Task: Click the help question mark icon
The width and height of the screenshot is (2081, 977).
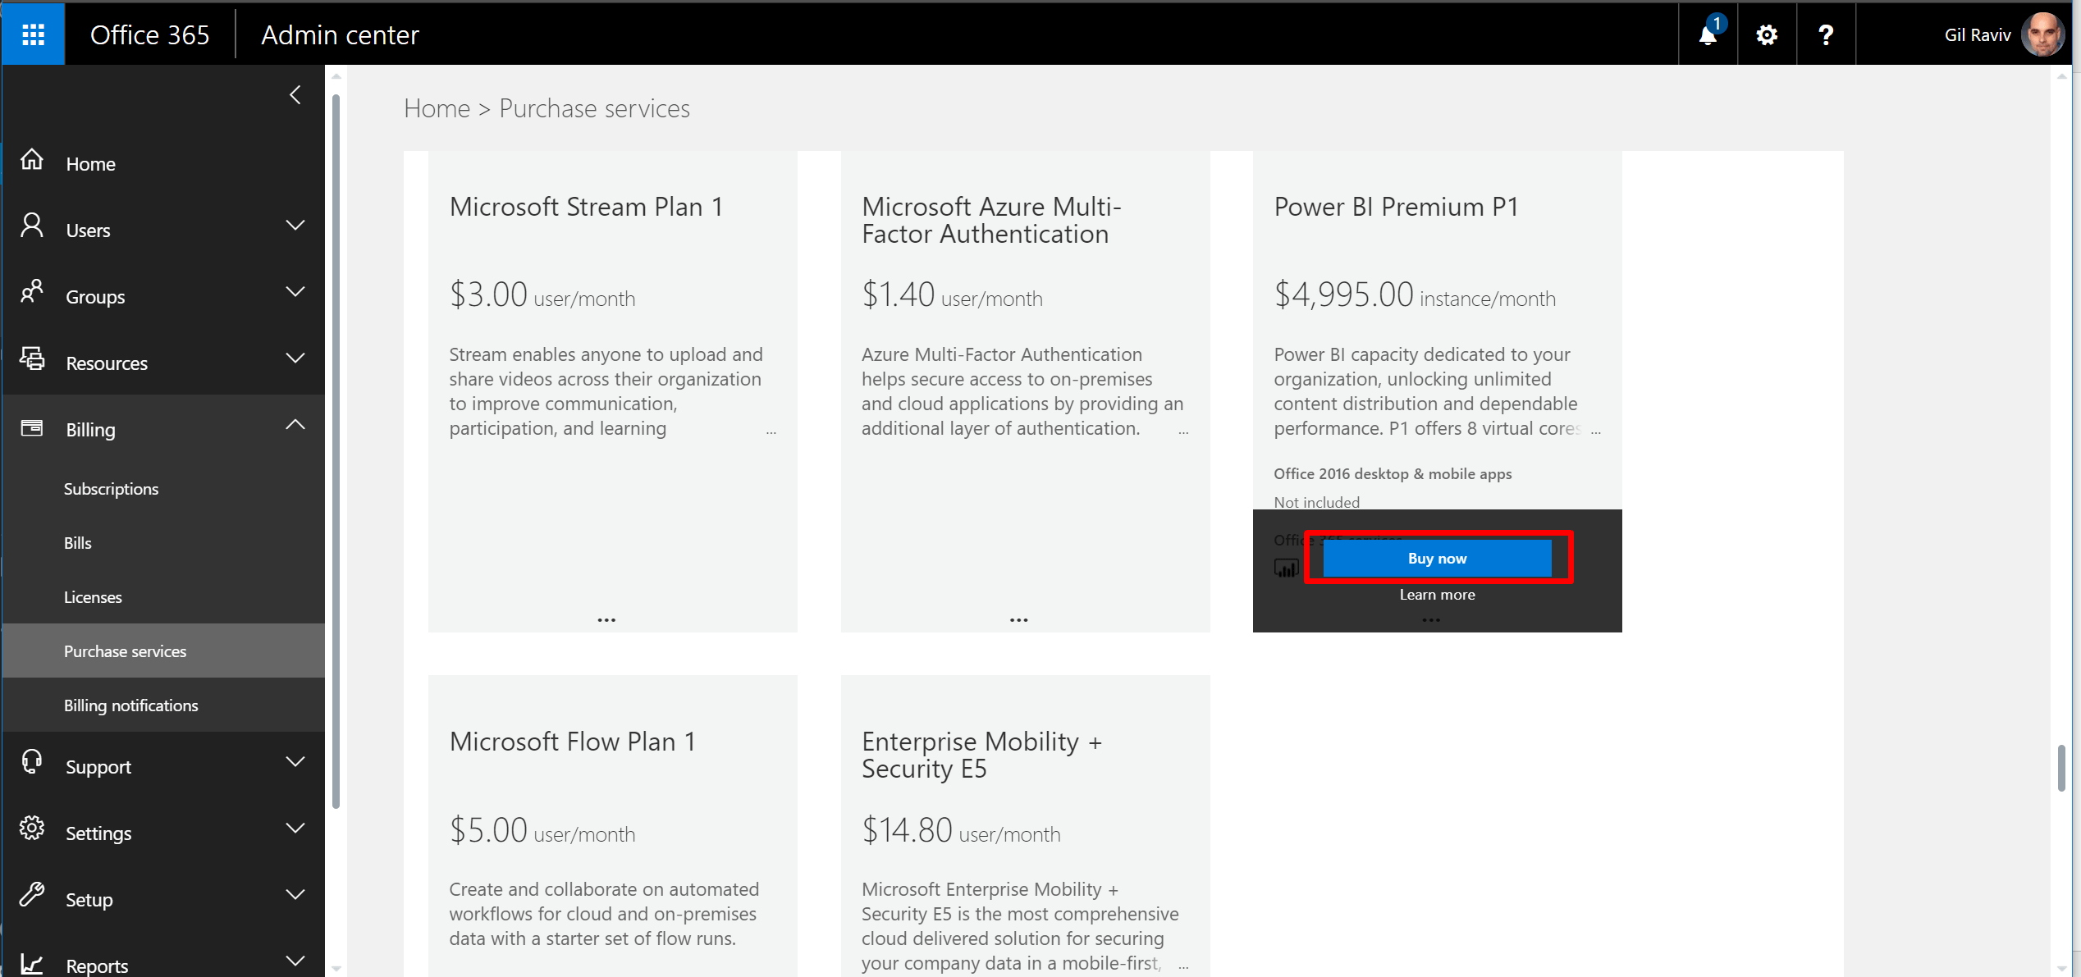Action: (x=1826, y=35)
